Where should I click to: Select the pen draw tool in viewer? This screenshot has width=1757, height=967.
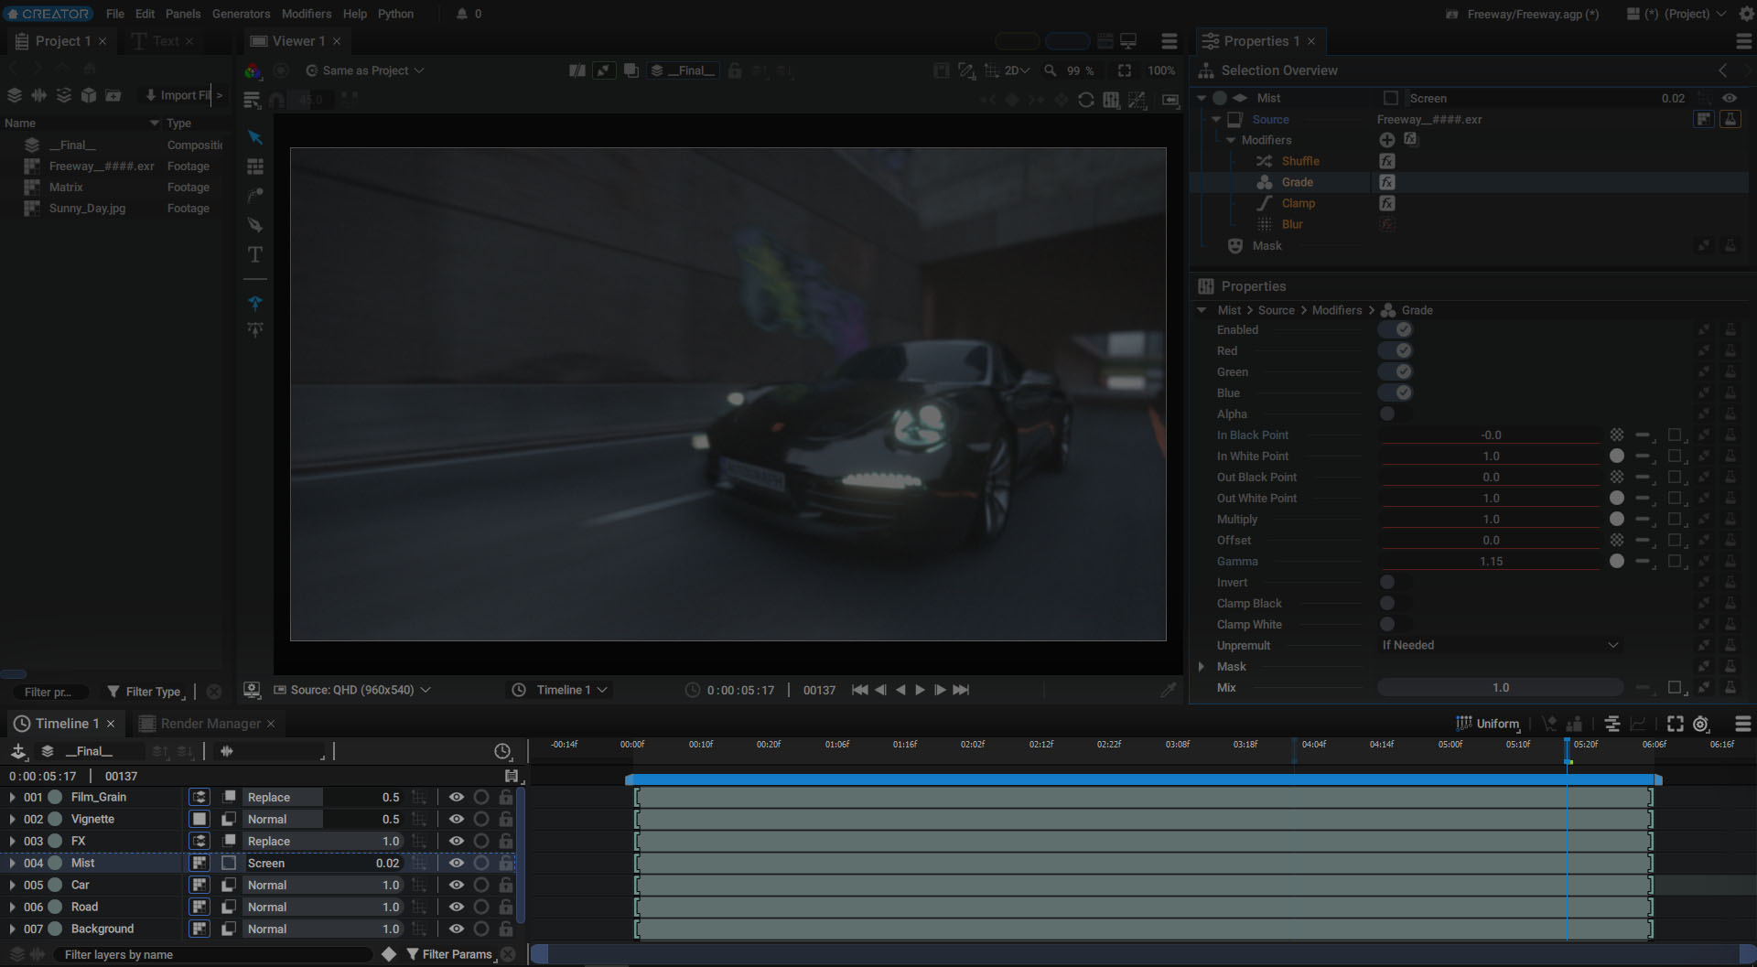tap(255, 225)
